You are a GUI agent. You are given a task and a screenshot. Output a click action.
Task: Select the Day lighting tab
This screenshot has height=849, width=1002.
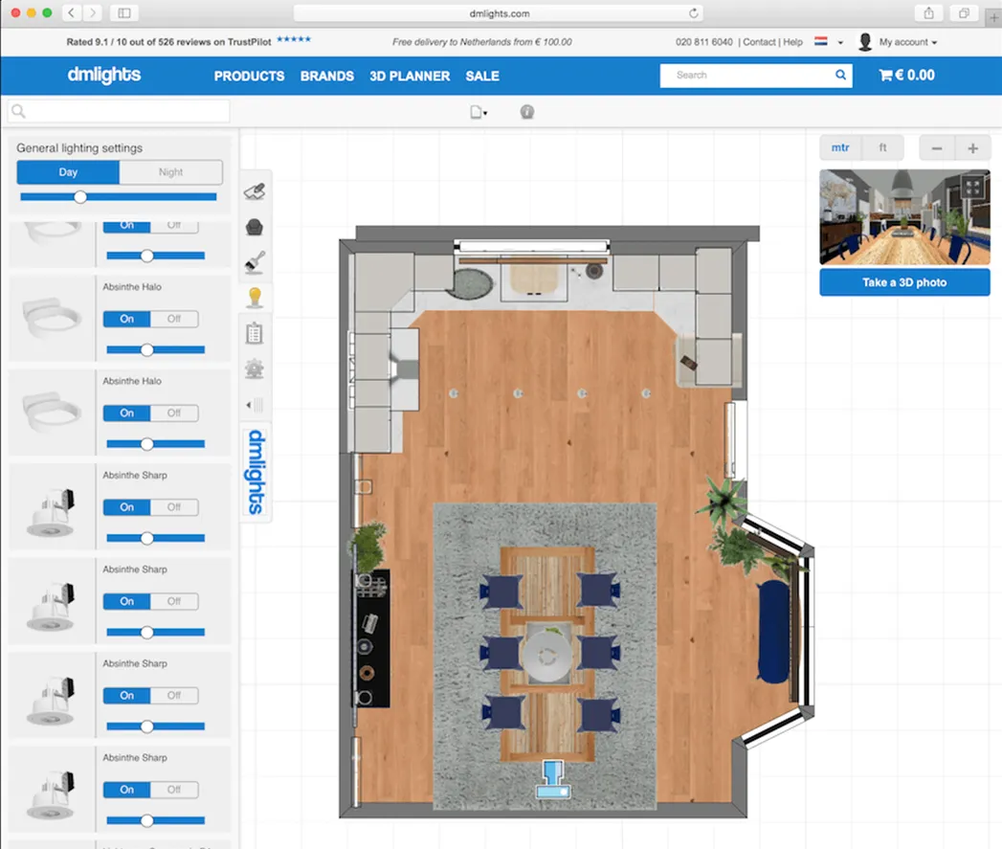[68, 172]
